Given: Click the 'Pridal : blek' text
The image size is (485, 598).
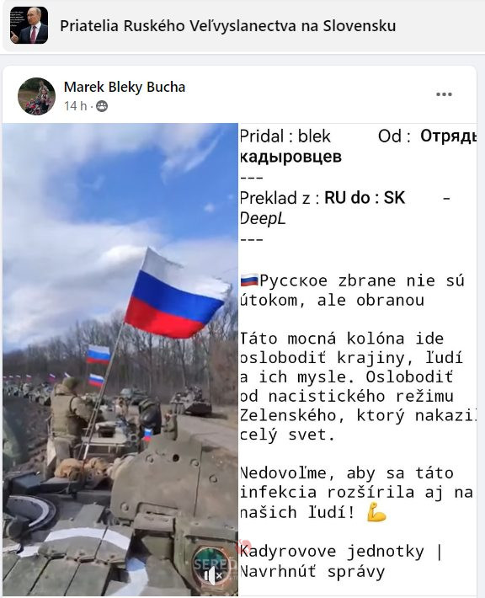Looking at the screenshot, I should coord(285,136).
